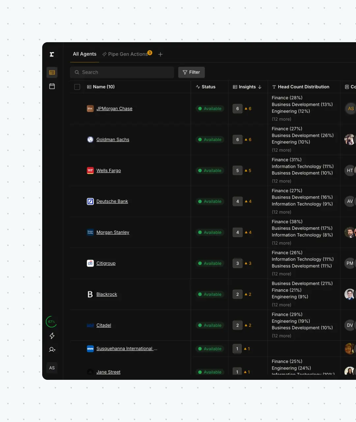Open the 4 insights badge for Deutsche Bank

(237, 201)
